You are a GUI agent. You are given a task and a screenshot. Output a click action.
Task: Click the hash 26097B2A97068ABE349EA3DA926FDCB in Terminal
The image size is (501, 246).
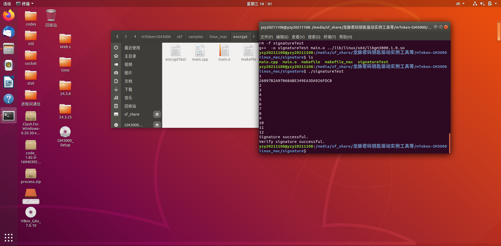pyautogui.click(x=295, y=81)
